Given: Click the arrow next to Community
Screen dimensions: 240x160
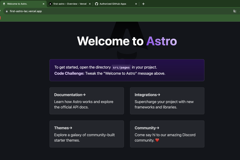Looking at the screenshot, I should (x=158, y=128).
